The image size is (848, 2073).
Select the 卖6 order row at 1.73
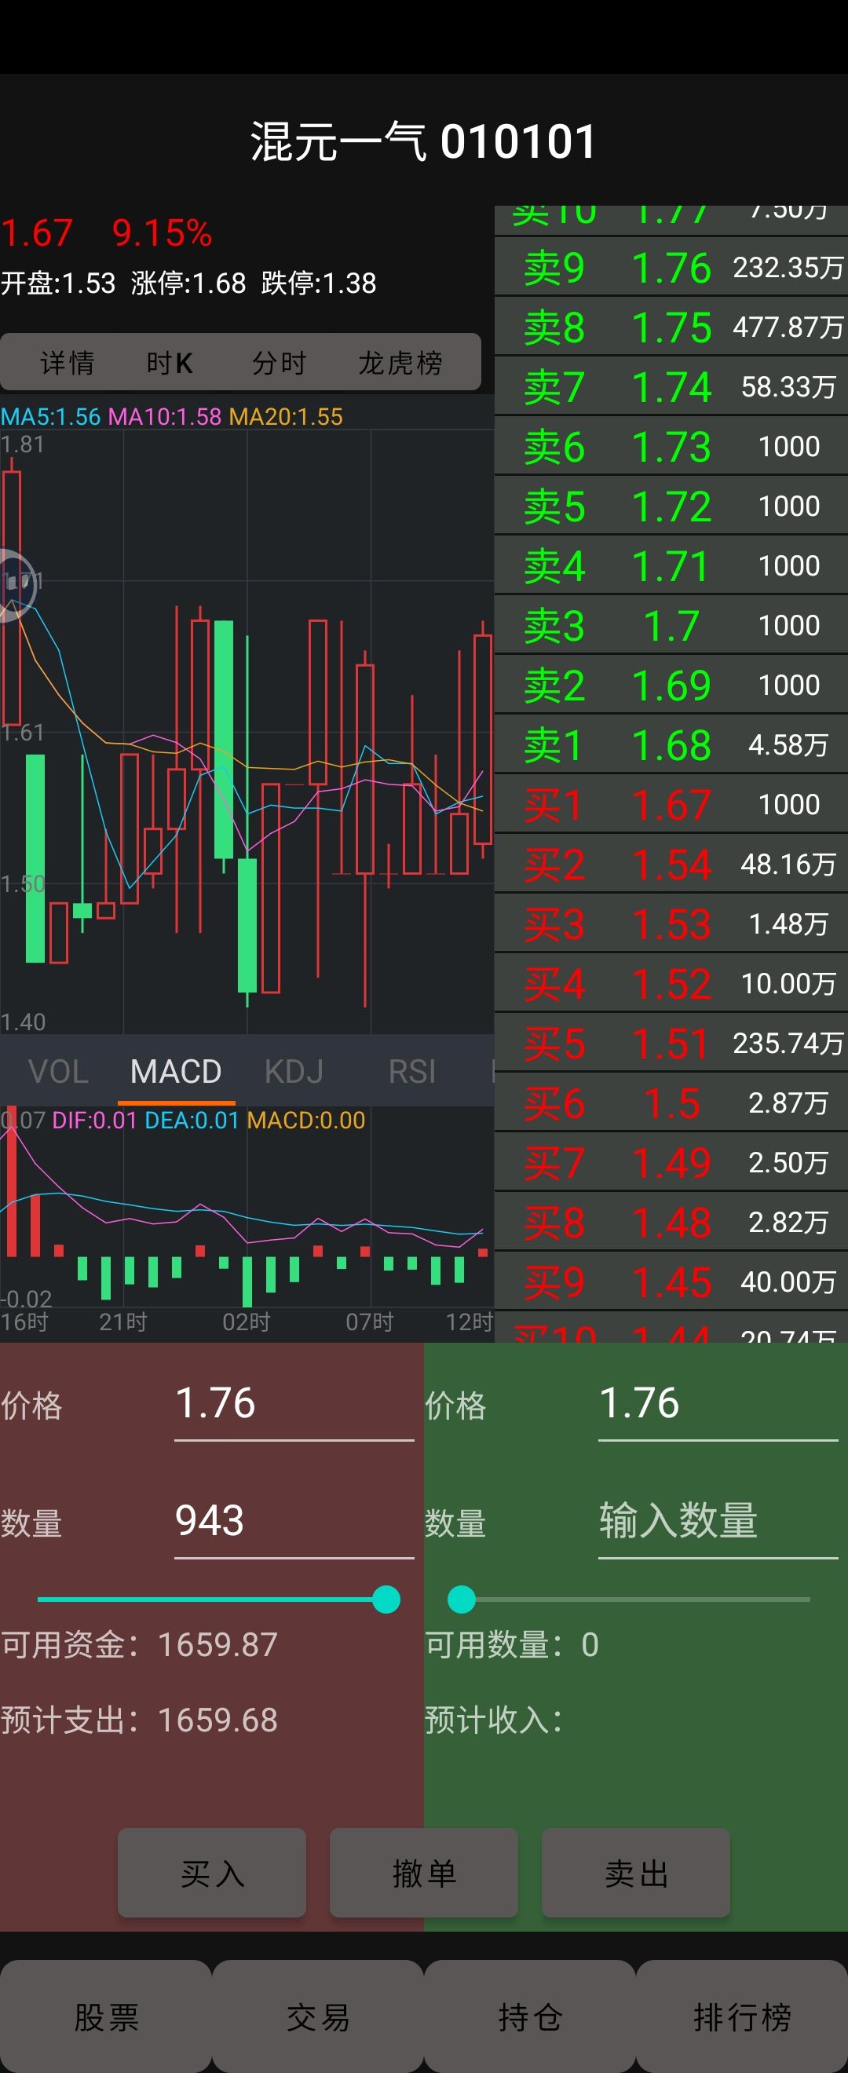(671, 446)
